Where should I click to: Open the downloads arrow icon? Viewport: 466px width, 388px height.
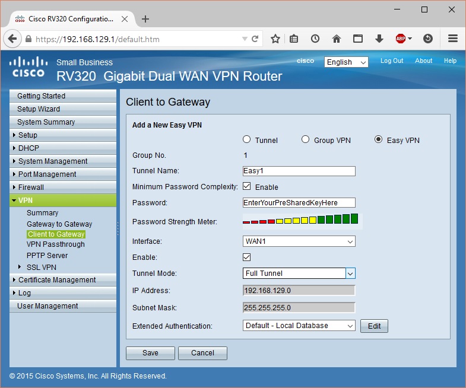379,39
